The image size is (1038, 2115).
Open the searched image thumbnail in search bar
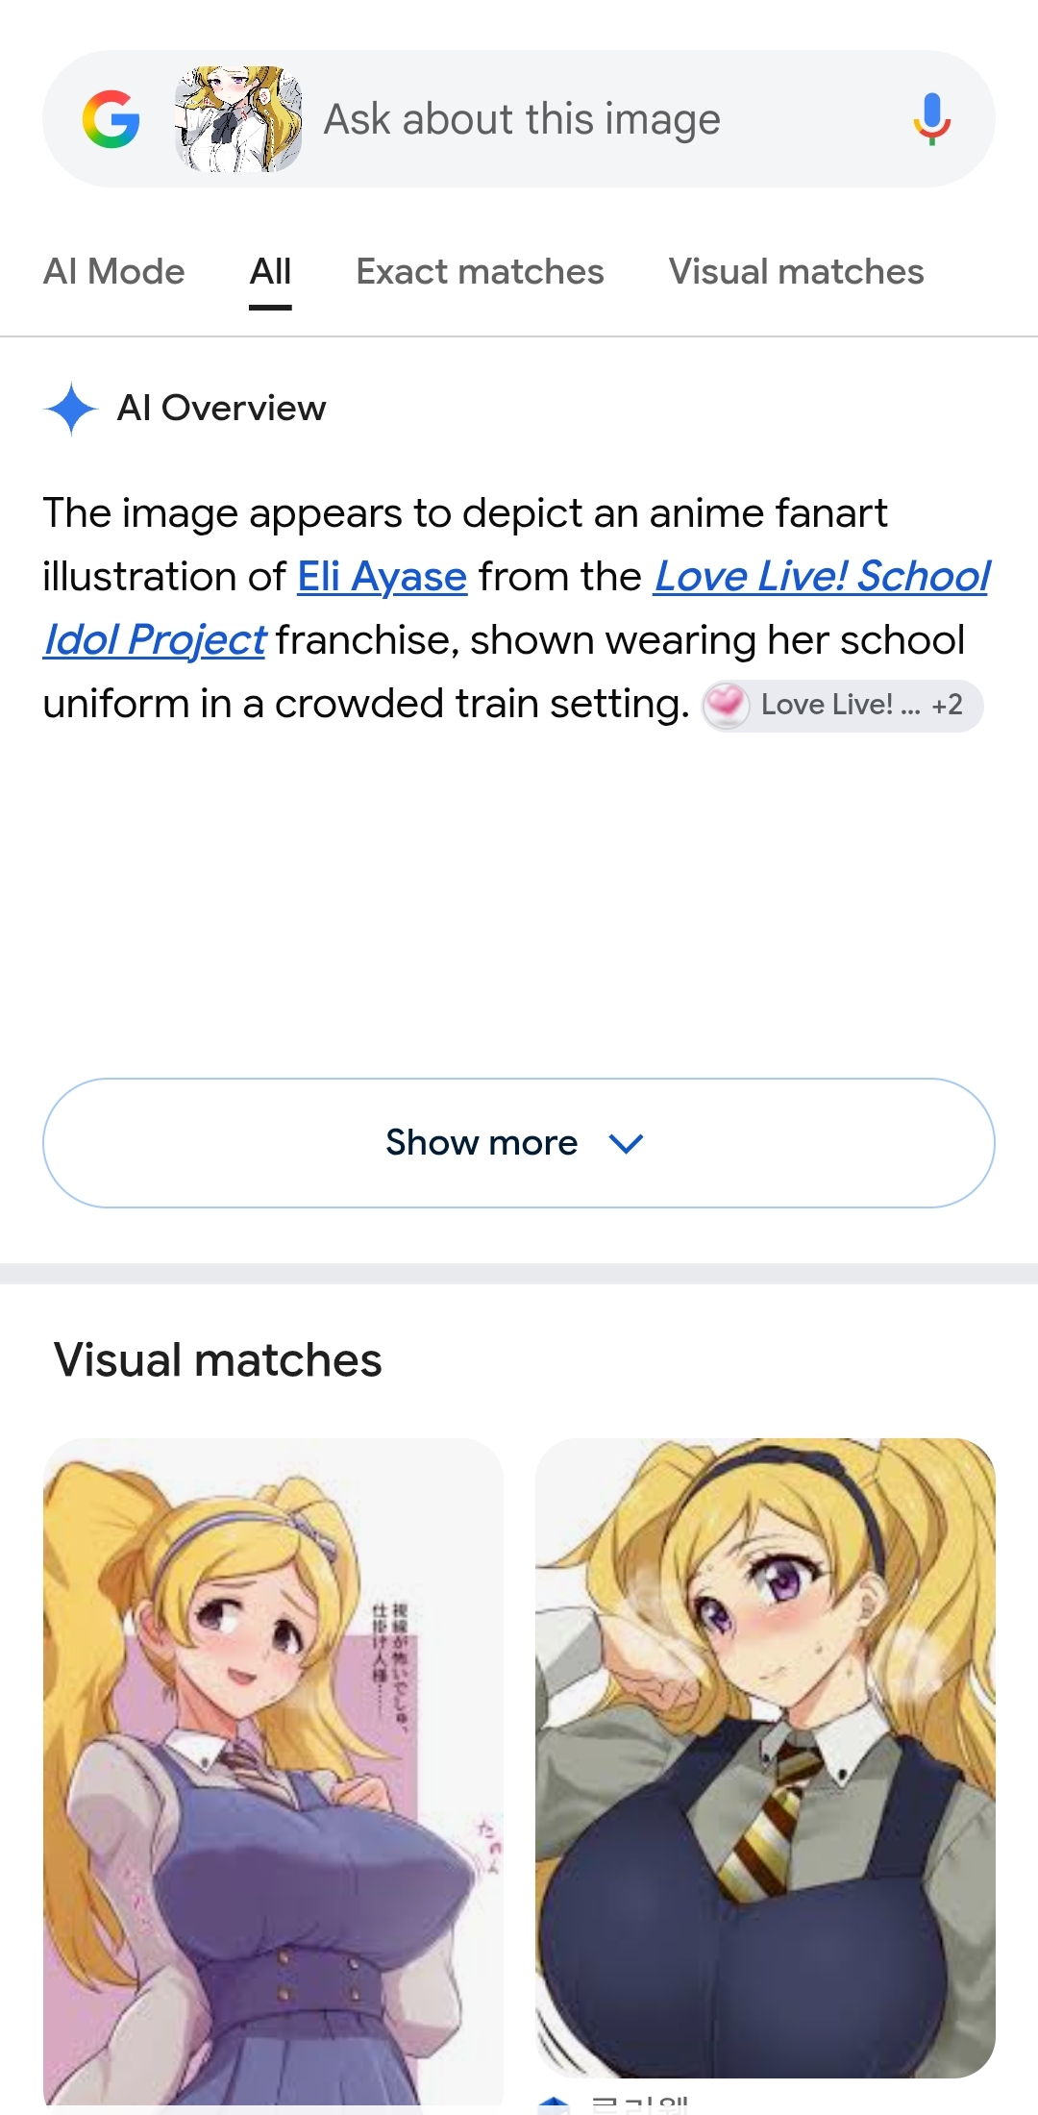[x=238, y=119]
